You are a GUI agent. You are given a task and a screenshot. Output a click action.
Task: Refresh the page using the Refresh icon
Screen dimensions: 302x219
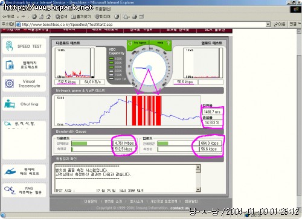click(x=41, y=17)
